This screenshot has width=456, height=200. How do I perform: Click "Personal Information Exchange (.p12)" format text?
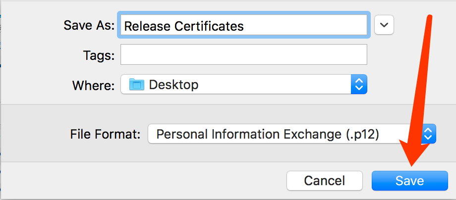268,134
